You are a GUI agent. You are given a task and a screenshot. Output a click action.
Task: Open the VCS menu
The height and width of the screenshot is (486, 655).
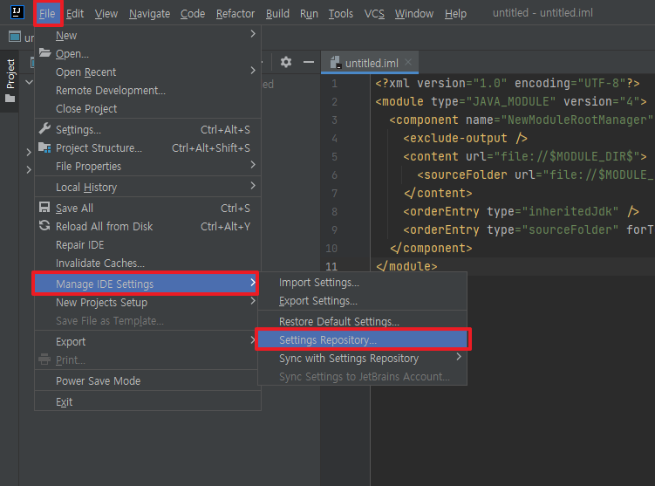click(x=374, y=14)
